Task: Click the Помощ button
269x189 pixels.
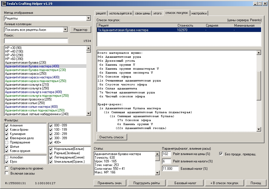Action: pyautogui.click(x=256, y=183)
